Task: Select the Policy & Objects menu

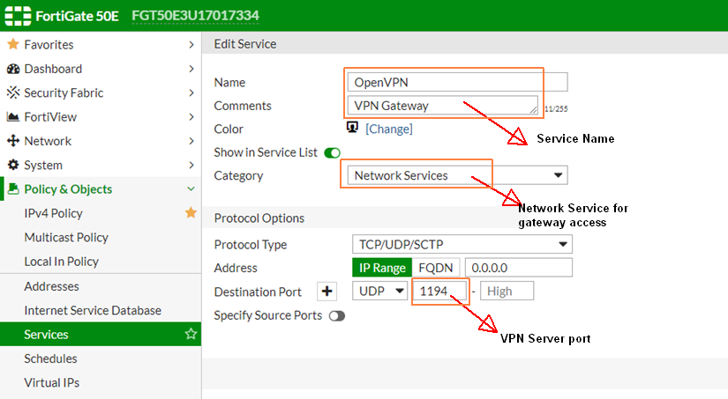Action: 101,188
